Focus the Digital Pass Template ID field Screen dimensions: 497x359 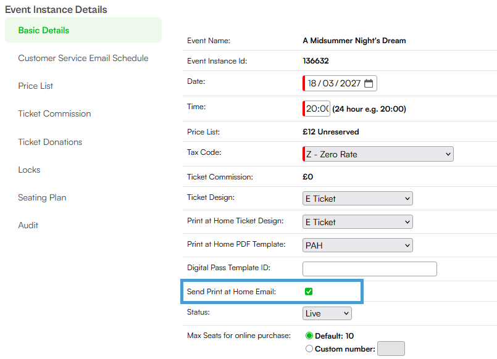pyautogui.click(x=370, y=269)
